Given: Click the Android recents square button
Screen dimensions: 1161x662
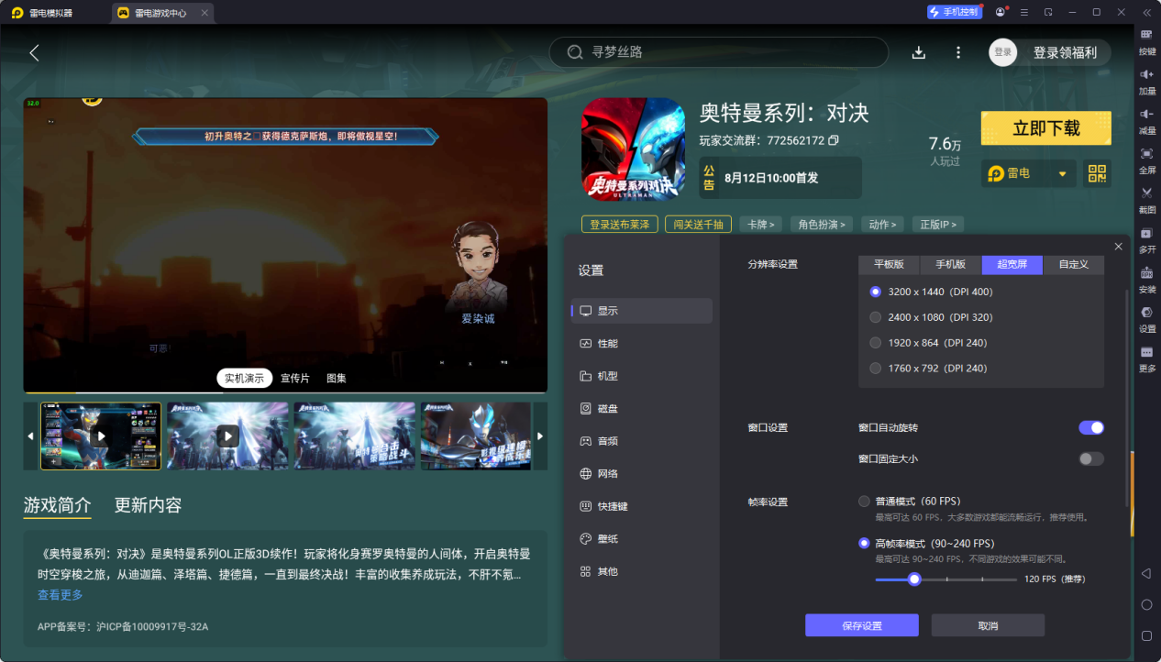Looking at the screenshot, I should point(1146,635).
